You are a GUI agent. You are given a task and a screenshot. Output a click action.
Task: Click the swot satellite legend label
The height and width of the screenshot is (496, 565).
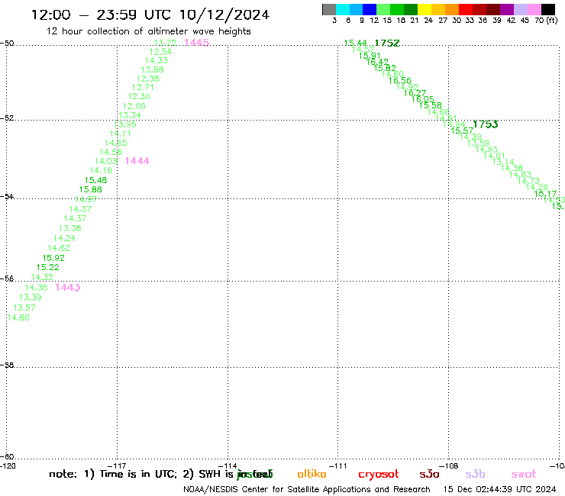point(524,475)
